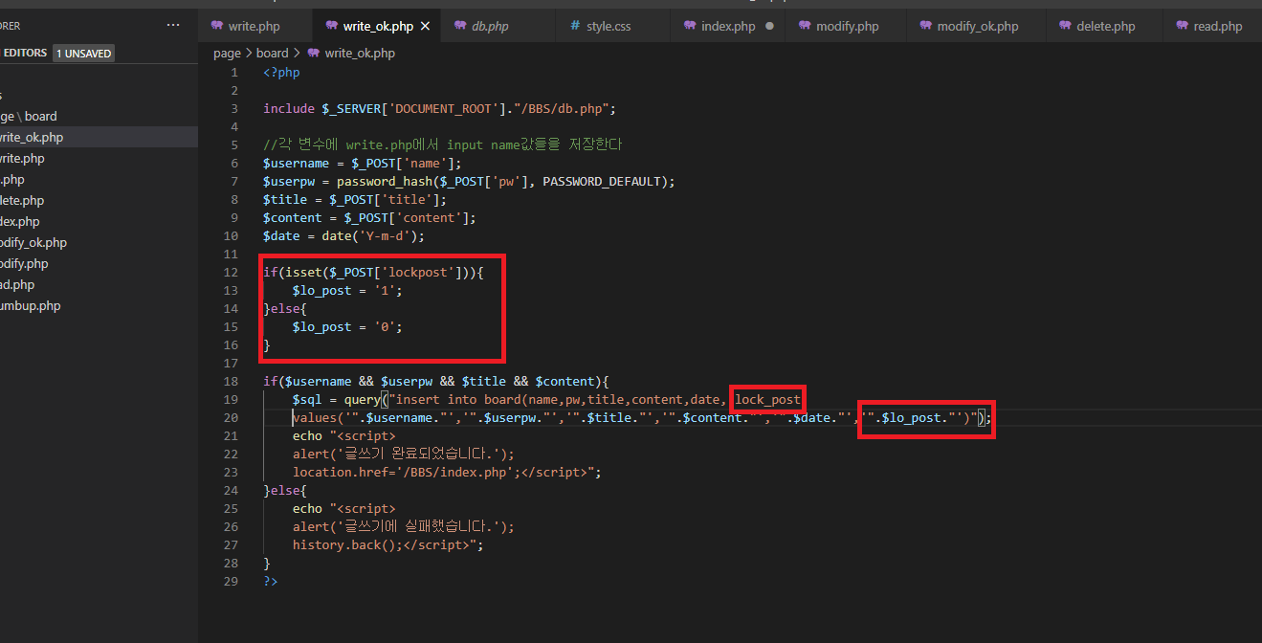Click line number 24 in the gutter

tap(231, 490)
